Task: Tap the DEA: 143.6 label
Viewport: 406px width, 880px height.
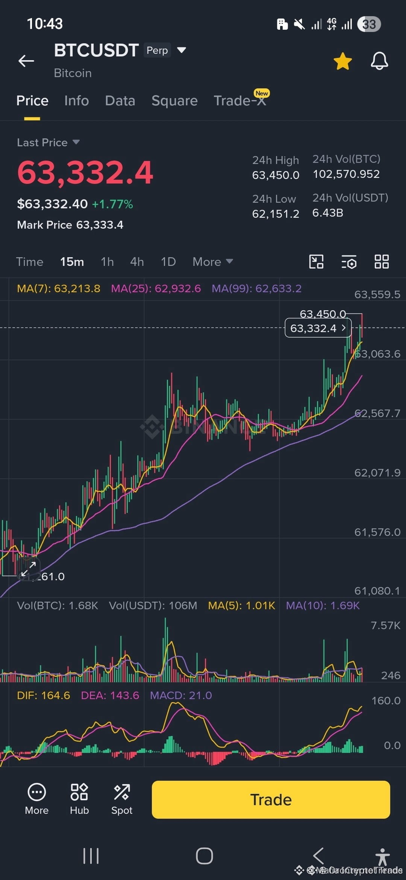Action: click(110, 695)
